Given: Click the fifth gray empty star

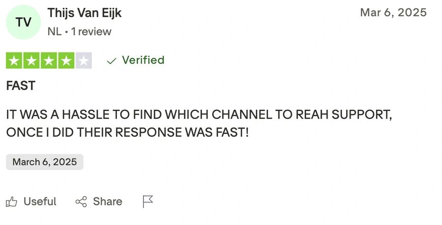Looking at the screenshot, I should (83, 61).
